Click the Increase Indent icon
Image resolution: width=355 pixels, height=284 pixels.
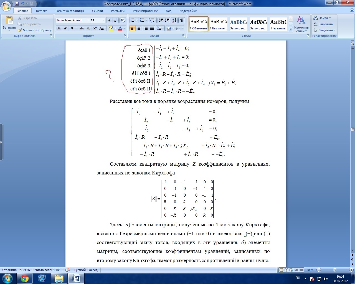point(167,20)
